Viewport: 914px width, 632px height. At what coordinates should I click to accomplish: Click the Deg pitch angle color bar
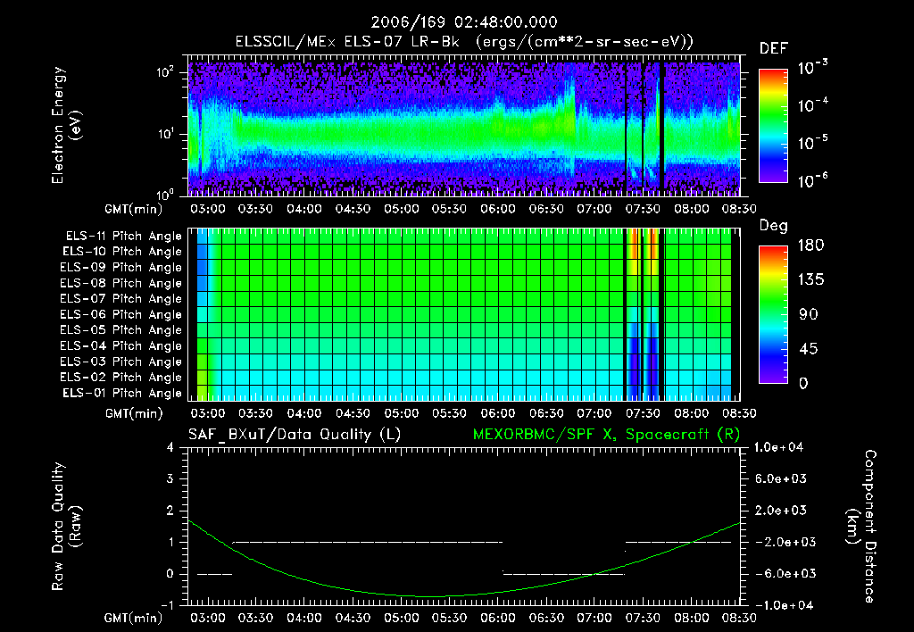click(773, 314)
